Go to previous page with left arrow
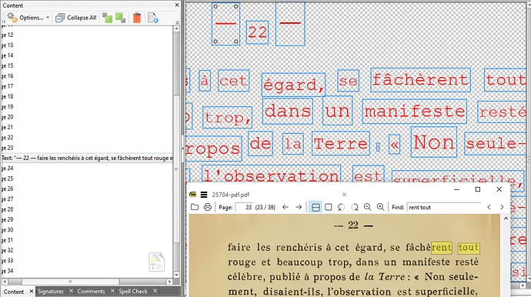The height and width of the screenshot is (297, 531). point(286,207)
